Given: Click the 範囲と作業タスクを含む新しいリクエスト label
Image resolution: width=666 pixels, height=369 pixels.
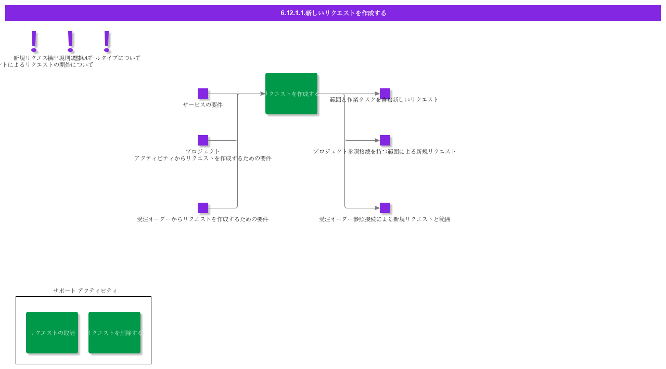Looking at the screenshot, I should pyautogui.click(x=384, y=100).
